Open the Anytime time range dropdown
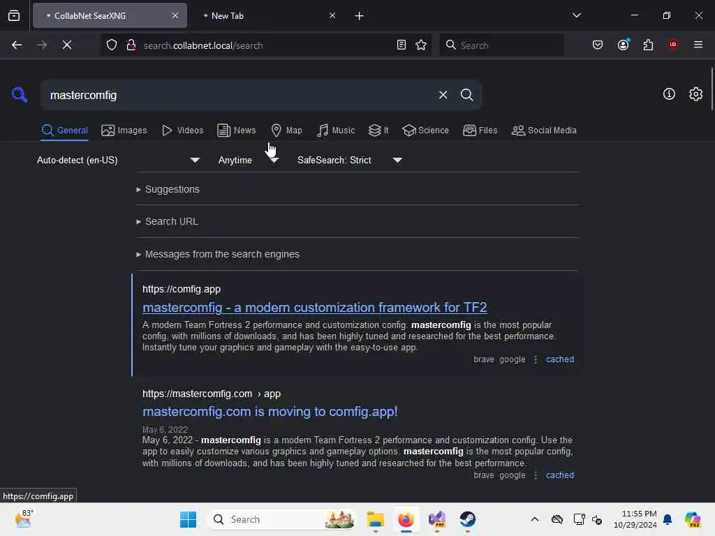 click(248, 160)
